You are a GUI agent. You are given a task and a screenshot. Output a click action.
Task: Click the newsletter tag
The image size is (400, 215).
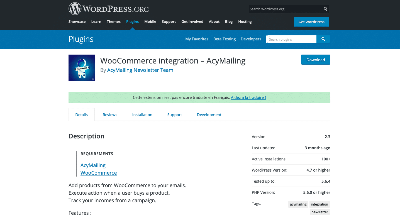click(x=320, y=212)
